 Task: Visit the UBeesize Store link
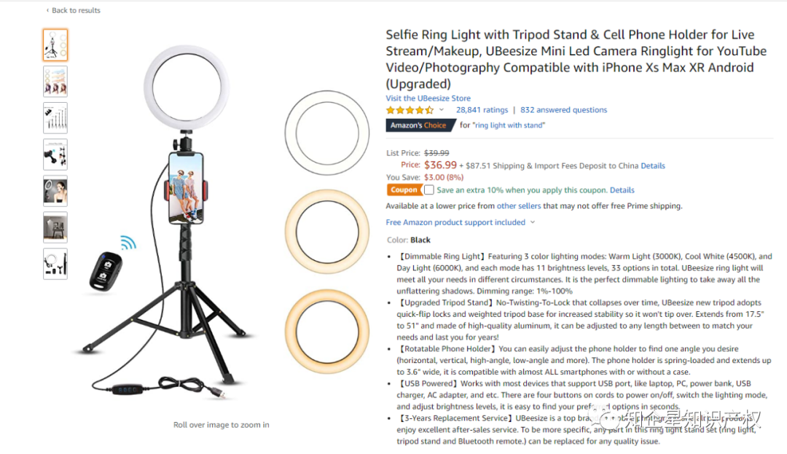(428, 98)
